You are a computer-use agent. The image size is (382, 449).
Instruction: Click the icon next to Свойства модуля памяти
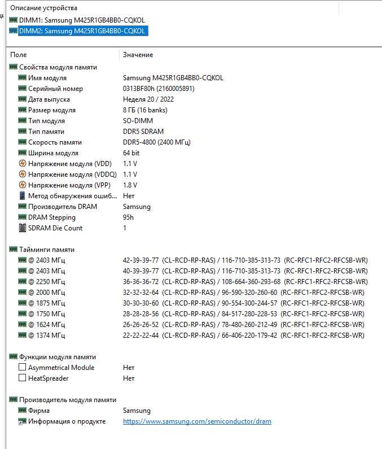[x=13, y=67]
